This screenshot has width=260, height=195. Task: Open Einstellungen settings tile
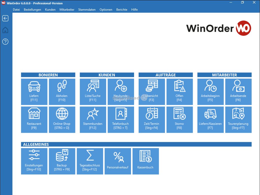pos(34,161)
